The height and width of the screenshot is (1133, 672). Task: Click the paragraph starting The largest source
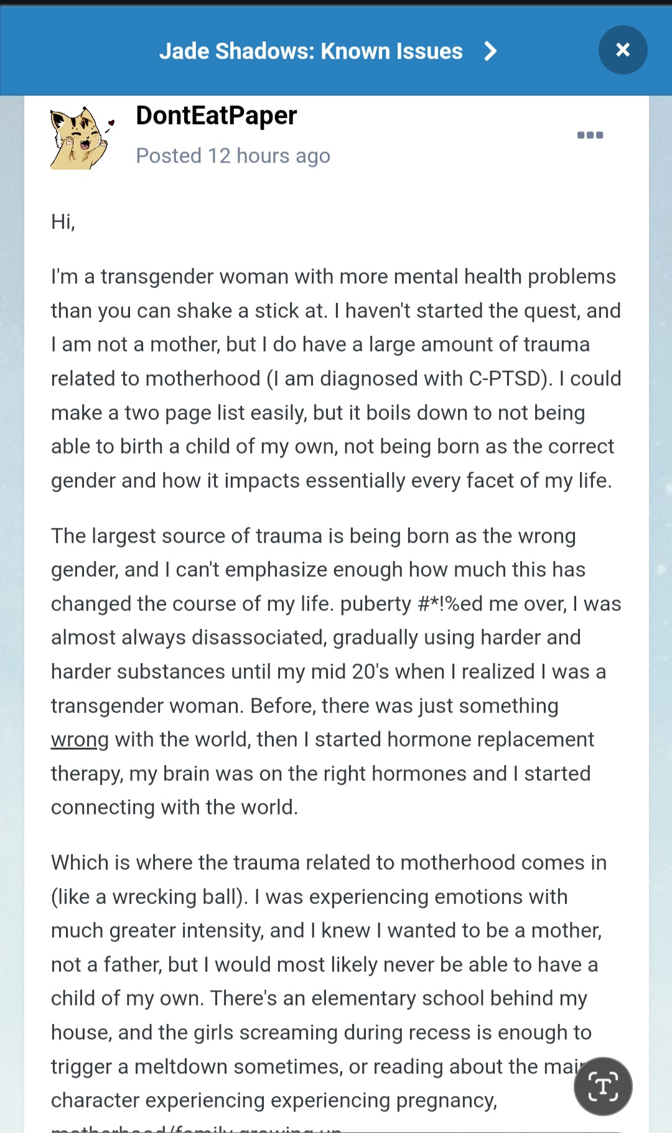[336, 671]
